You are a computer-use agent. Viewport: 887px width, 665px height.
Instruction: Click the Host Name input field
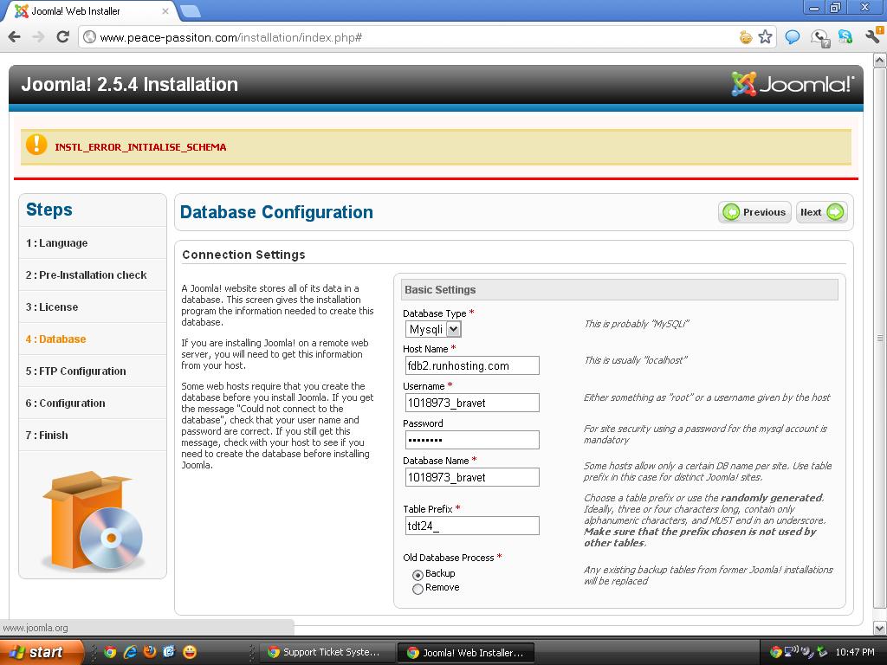pos(472,365)
